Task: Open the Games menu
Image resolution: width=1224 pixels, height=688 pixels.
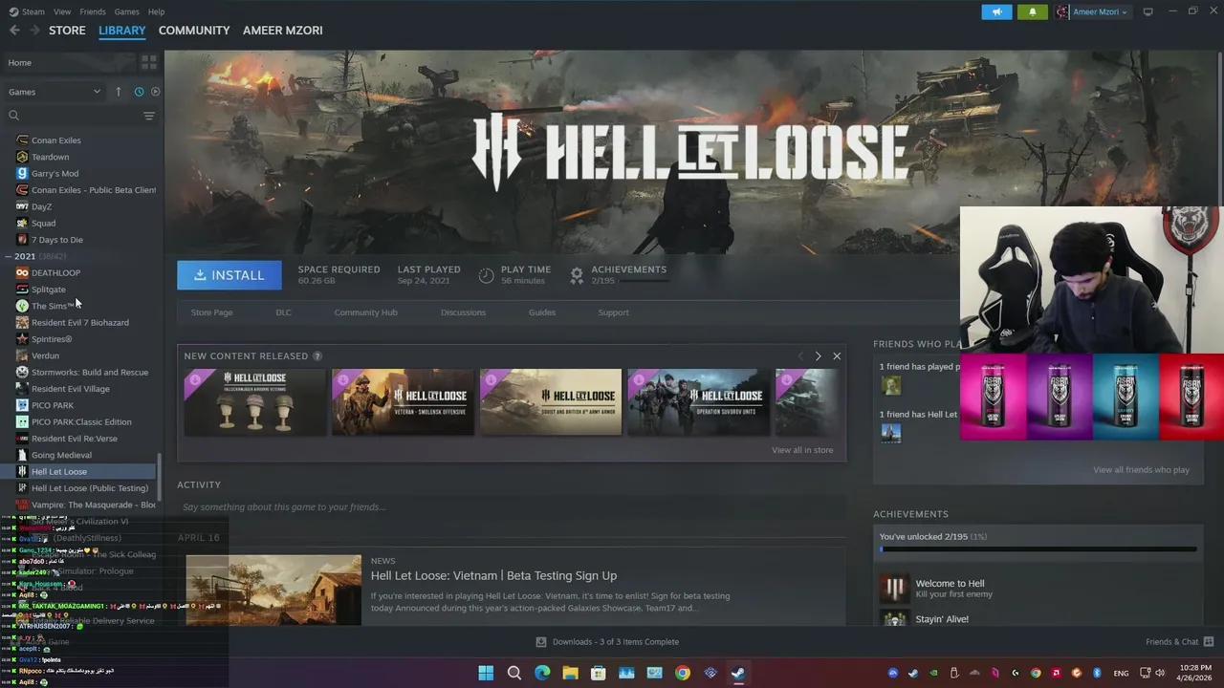Action: tap(126, 11)
